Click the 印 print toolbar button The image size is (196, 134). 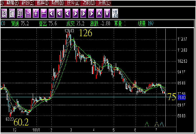(x=20, y=14)
